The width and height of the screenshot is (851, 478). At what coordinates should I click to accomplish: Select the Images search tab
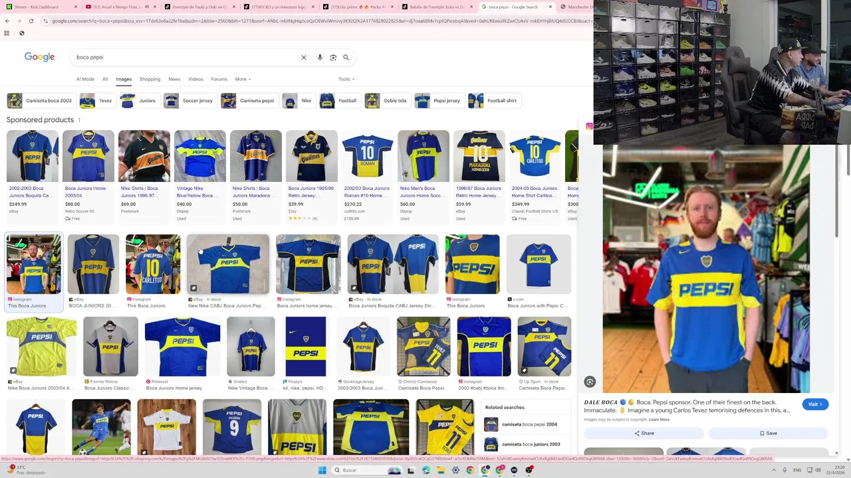point(124,79)
